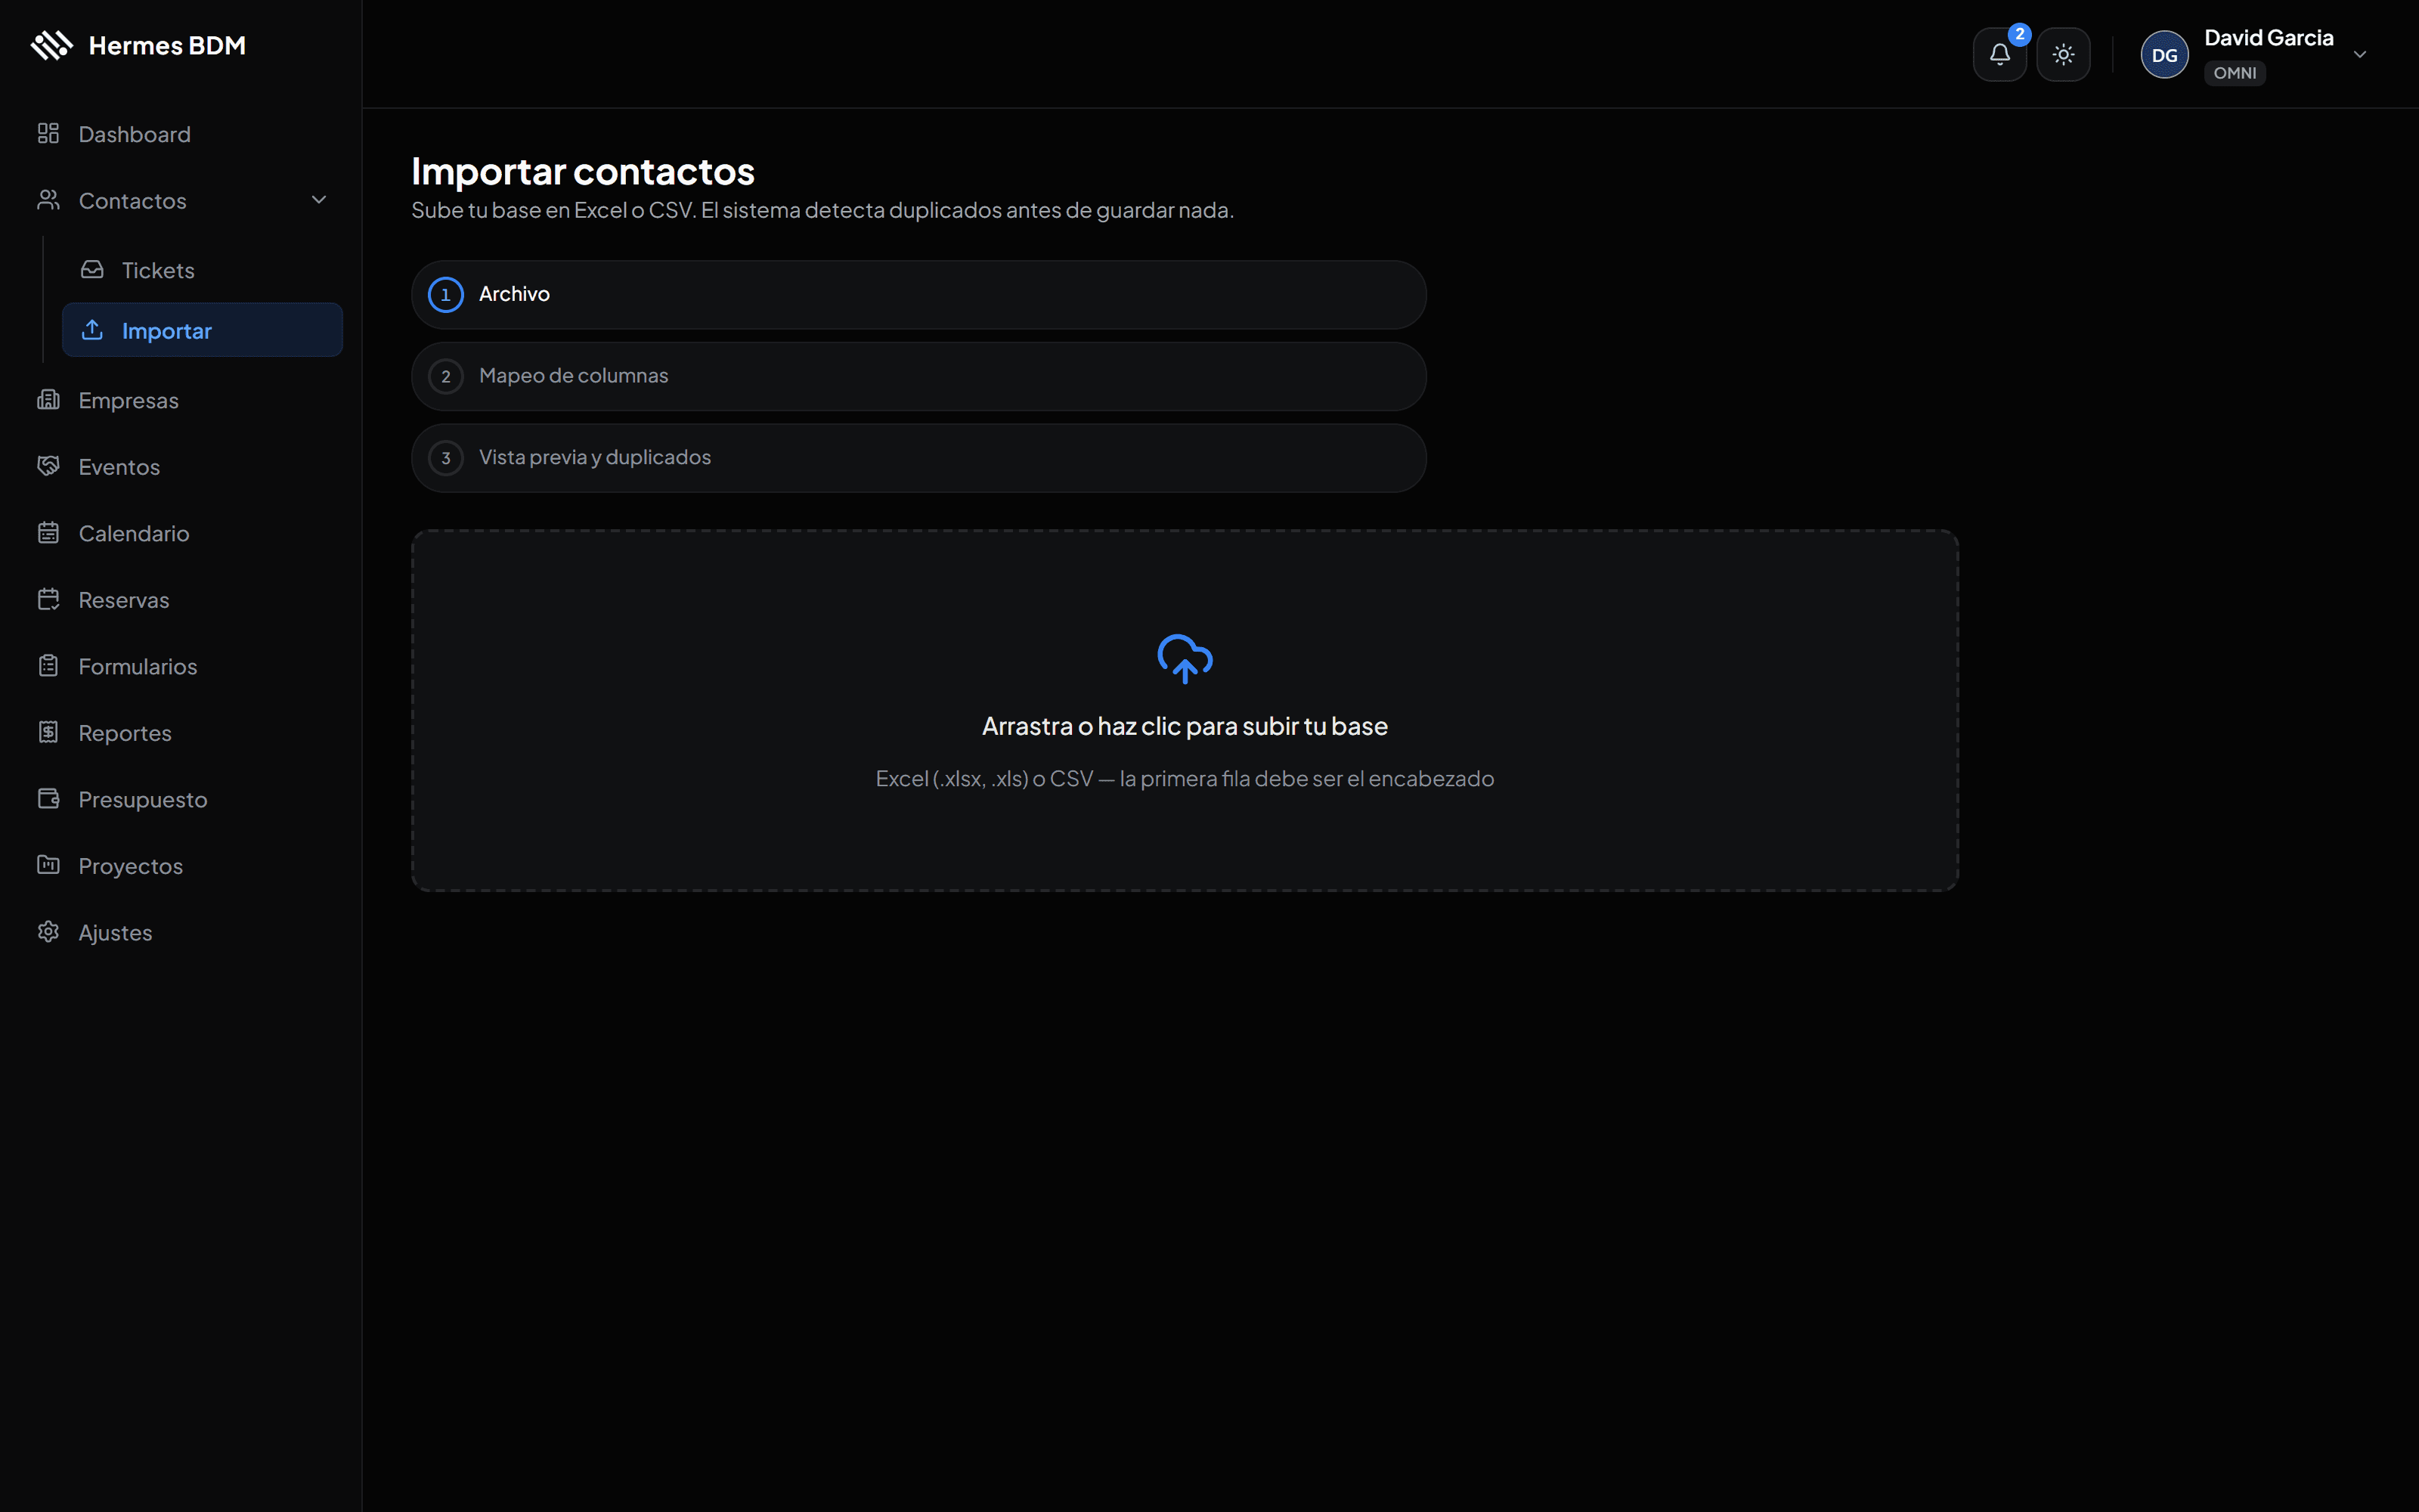Click the Empresas building icon

[x=48, y=400]
